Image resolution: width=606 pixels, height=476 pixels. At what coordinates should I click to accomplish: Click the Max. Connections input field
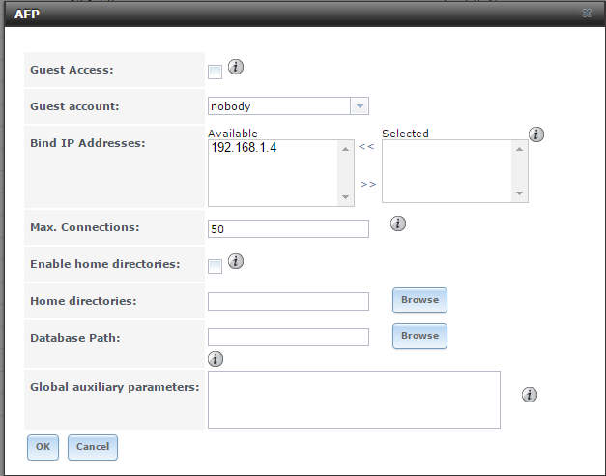coord(288,229)
